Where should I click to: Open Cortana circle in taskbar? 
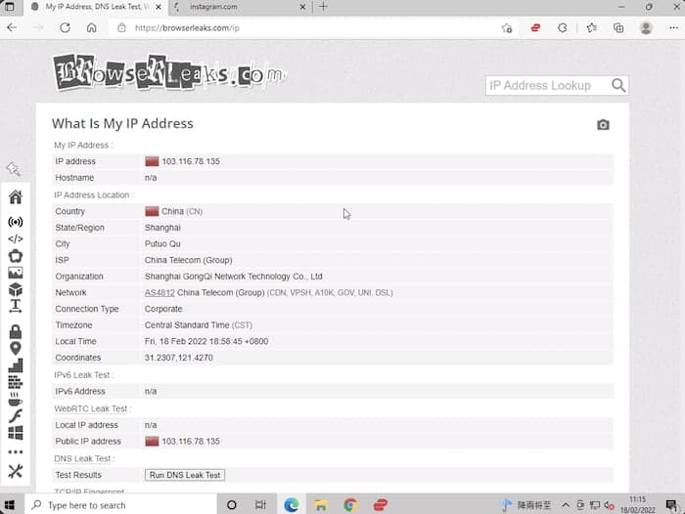pos(232,505)
